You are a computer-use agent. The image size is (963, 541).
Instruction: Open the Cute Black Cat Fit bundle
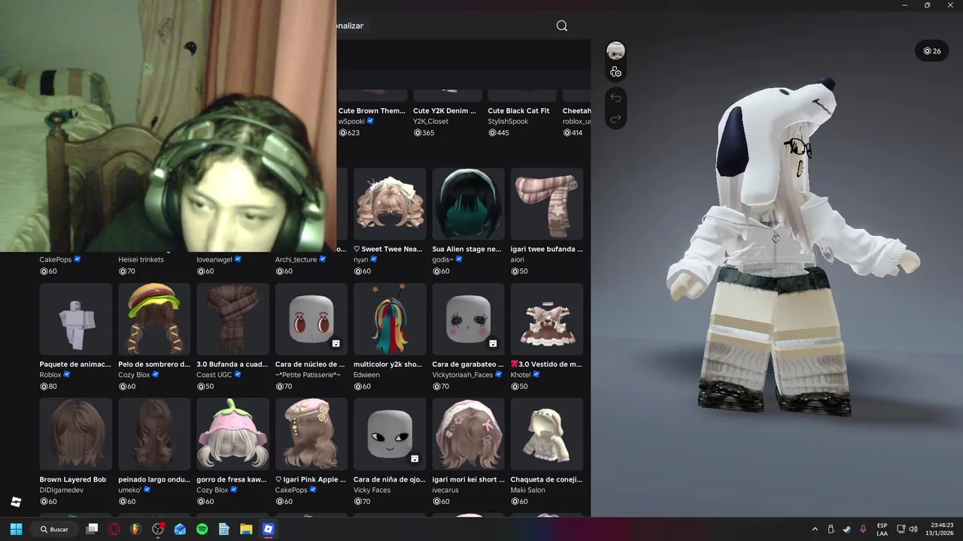(518, 110)
